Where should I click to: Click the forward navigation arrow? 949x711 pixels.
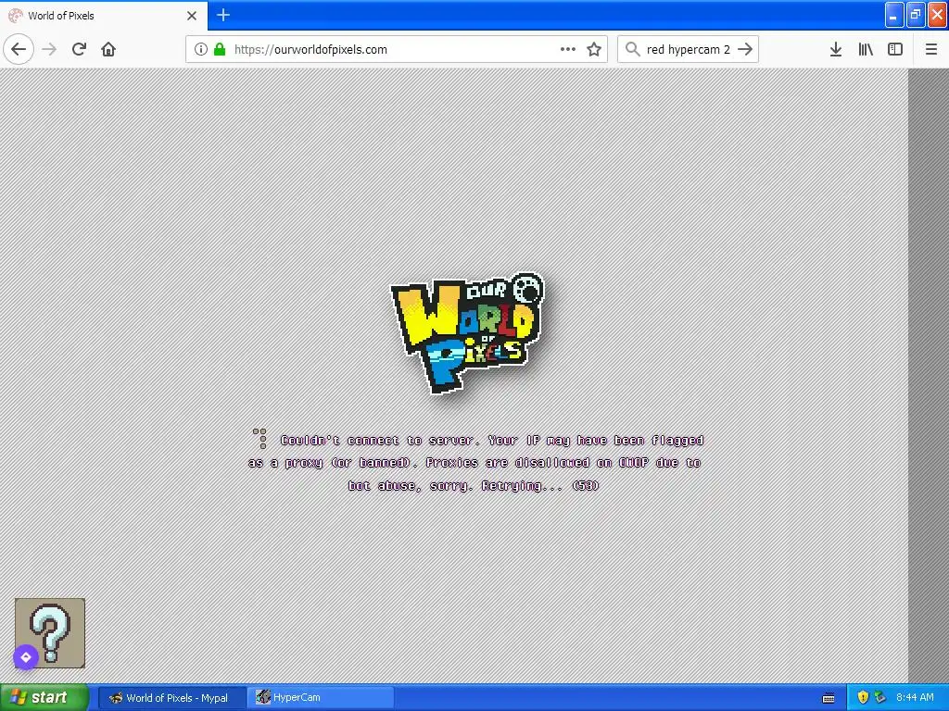click(x=50, y=49)
